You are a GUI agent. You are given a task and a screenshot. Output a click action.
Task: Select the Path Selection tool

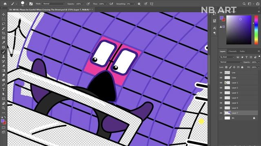[4, 94]
